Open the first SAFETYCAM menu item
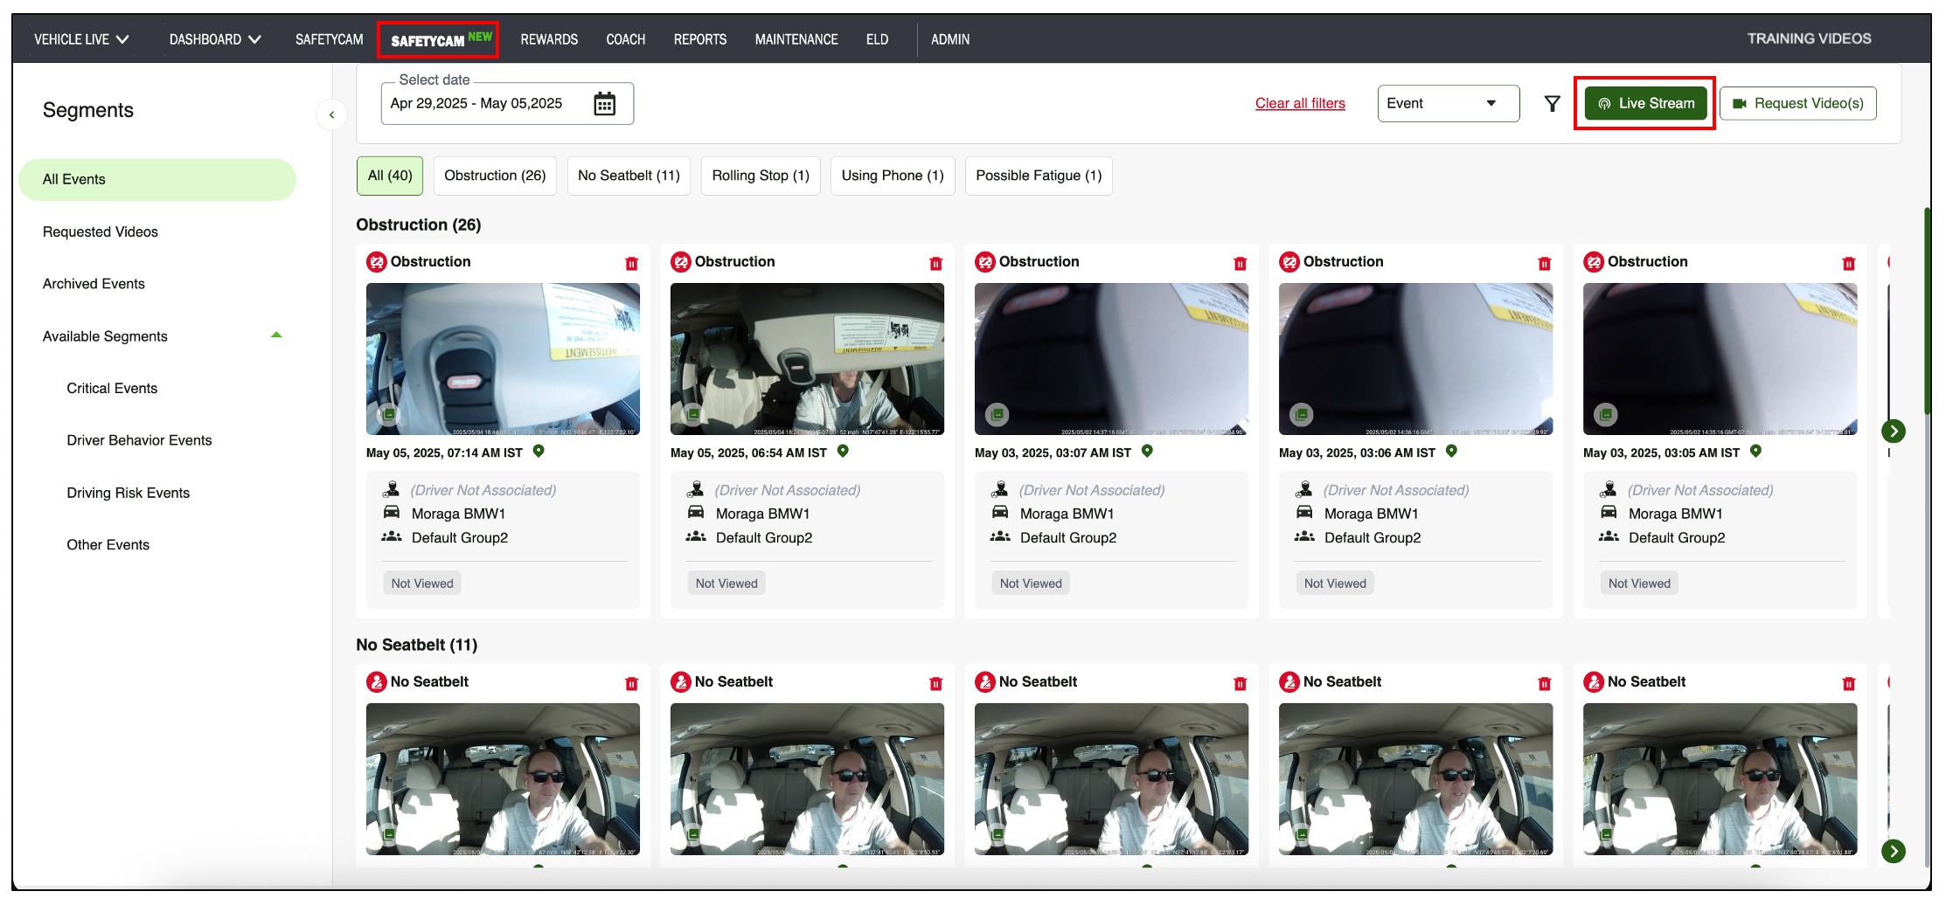Viewport: 1946px width, 905px height. [x=329, y=39]
